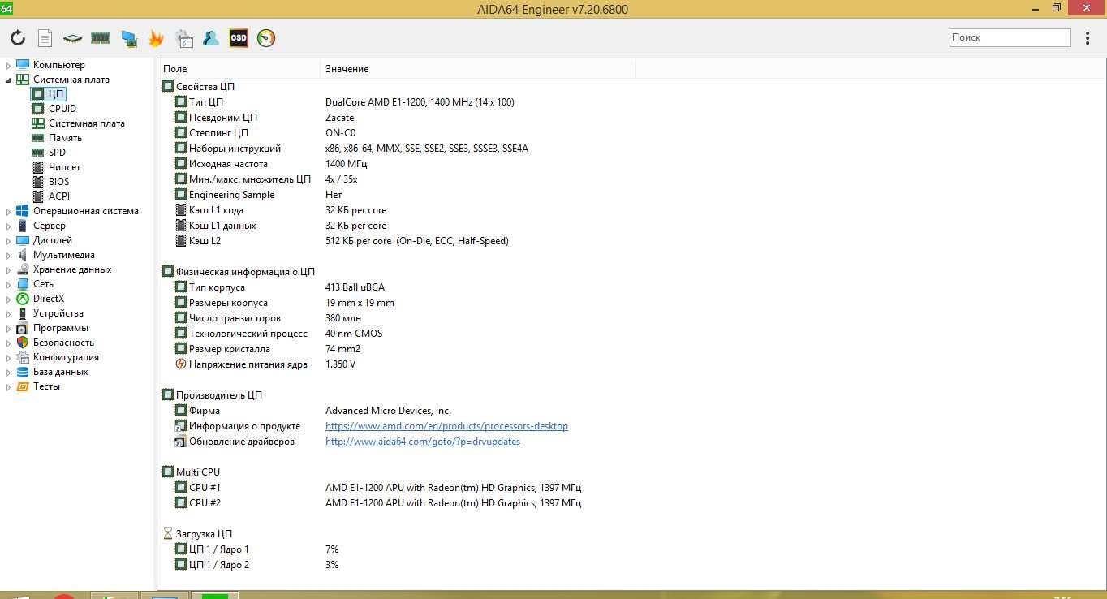The image size is (1107, 599).
Task: Open the monitor diagnostics toolbar icon
Action: pyautogui.click(x=128, y=38)
